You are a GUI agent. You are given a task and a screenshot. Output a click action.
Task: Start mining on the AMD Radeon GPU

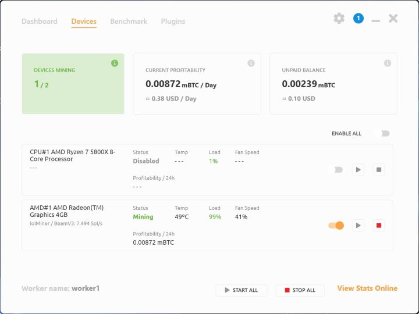[x=358, y=226]
